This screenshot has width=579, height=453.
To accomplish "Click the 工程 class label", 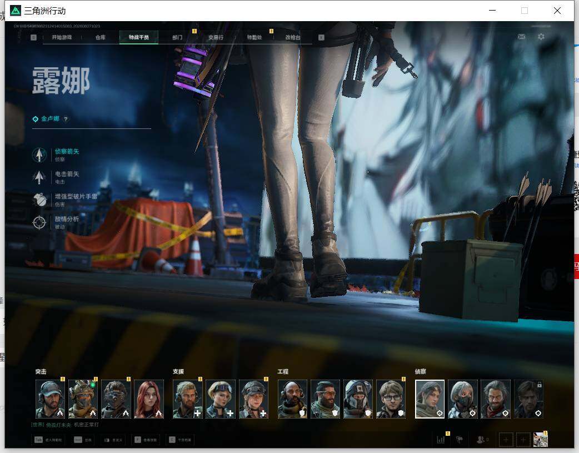I will 283,372.
